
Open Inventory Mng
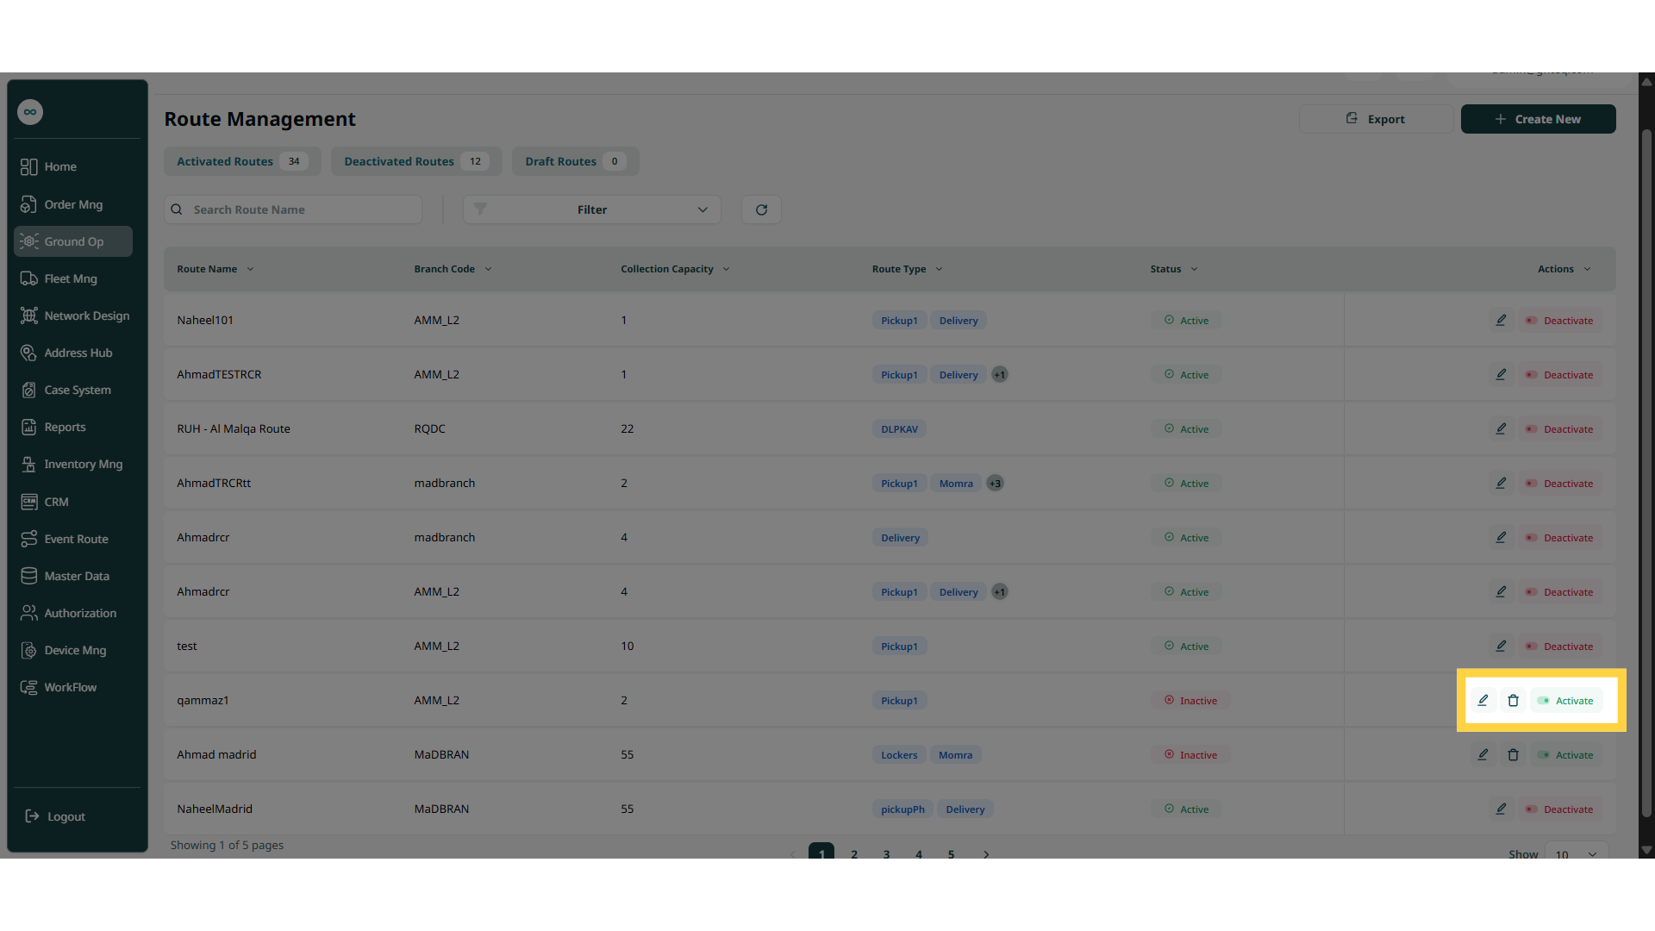73,464
